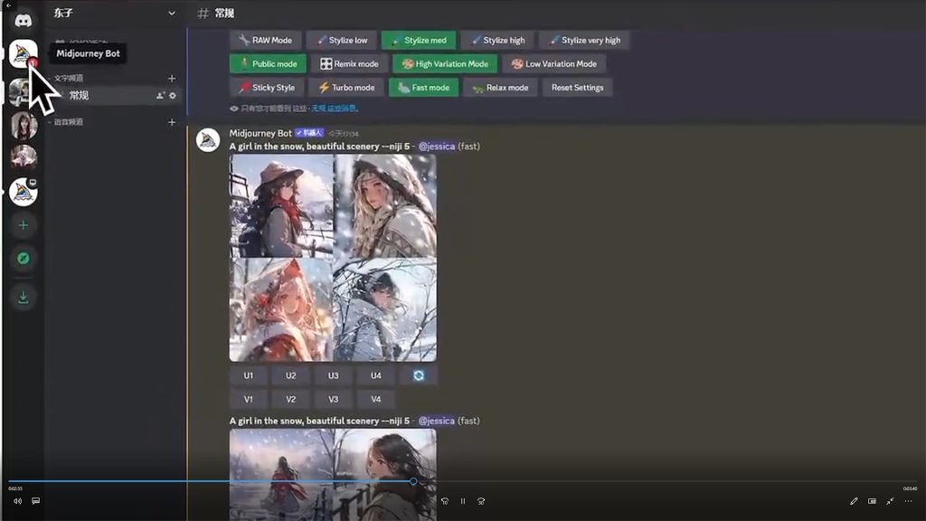Click the blue re-roll refresh button

click(419, 375)
